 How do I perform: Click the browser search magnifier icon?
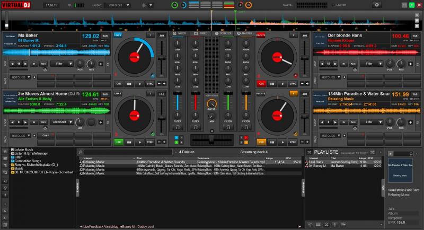click(x=81, y=152)
